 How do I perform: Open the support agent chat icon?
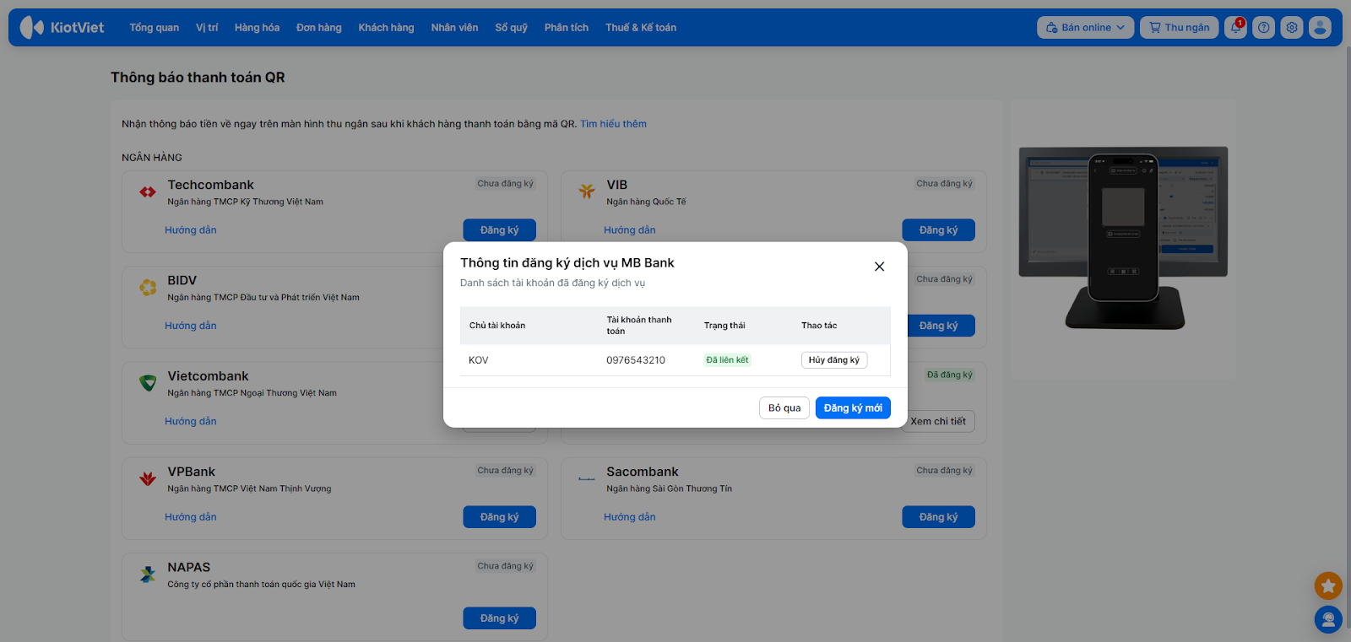point(1328,620)
